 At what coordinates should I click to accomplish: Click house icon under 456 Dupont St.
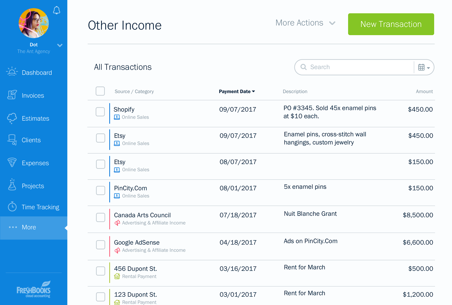click(x=117, y=276)
